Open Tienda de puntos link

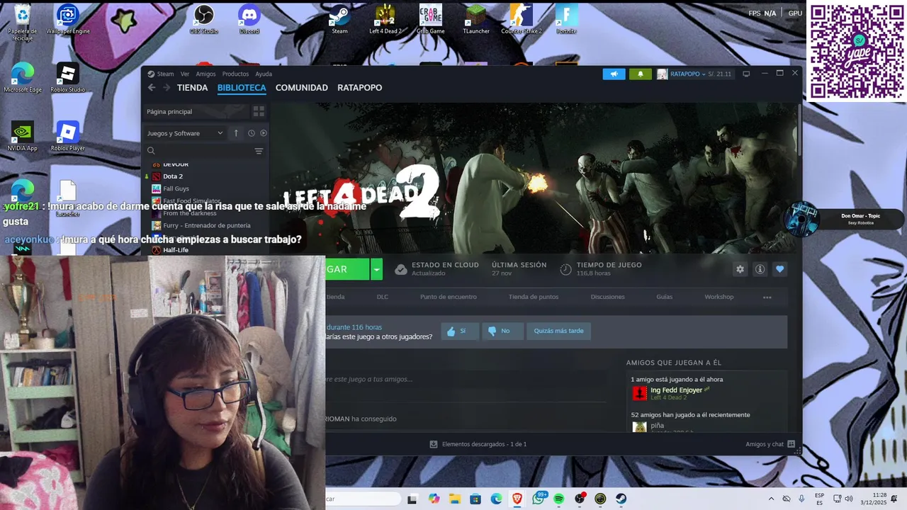point(534,297)
